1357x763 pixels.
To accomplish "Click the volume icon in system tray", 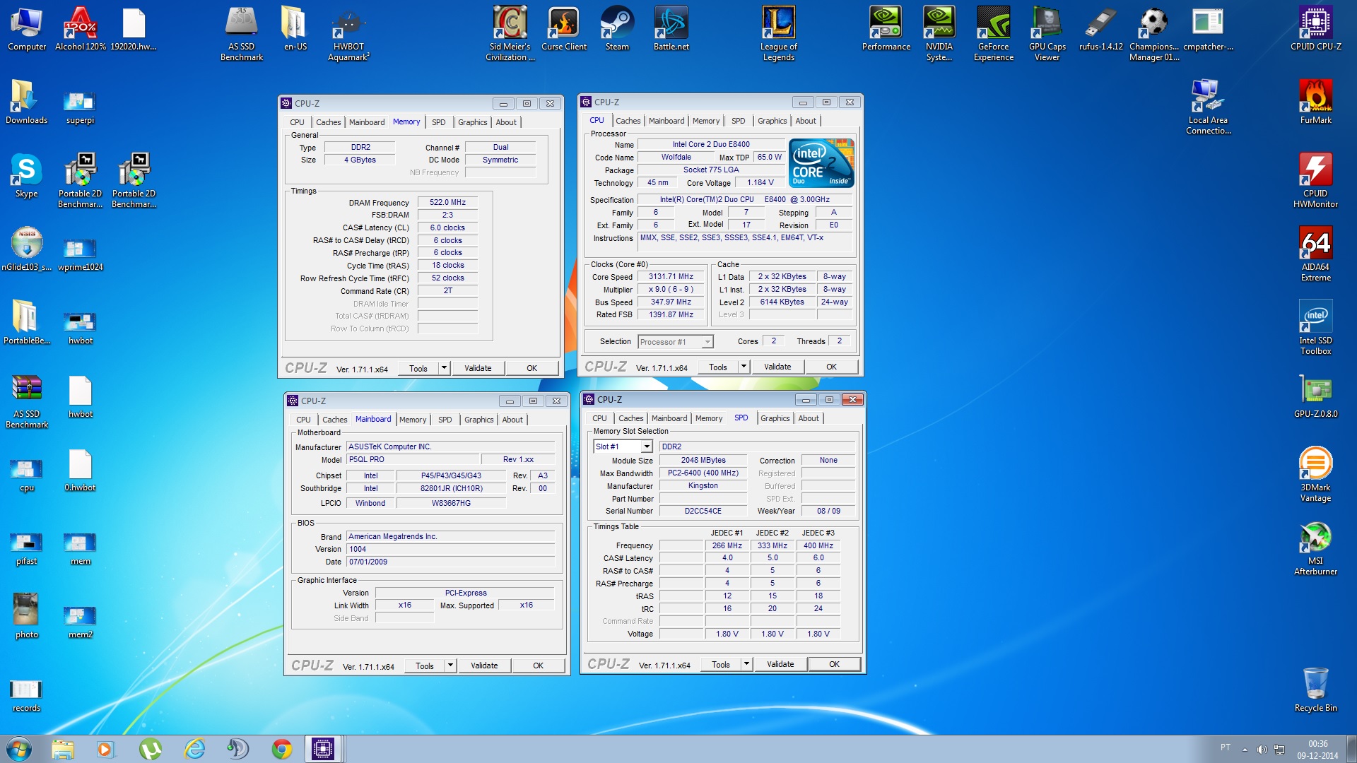I will click(x=1262, y=749).
